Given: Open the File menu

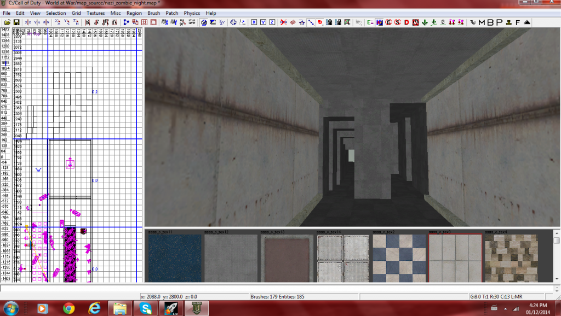Looking at the screenshot, I should coord(7,13).
